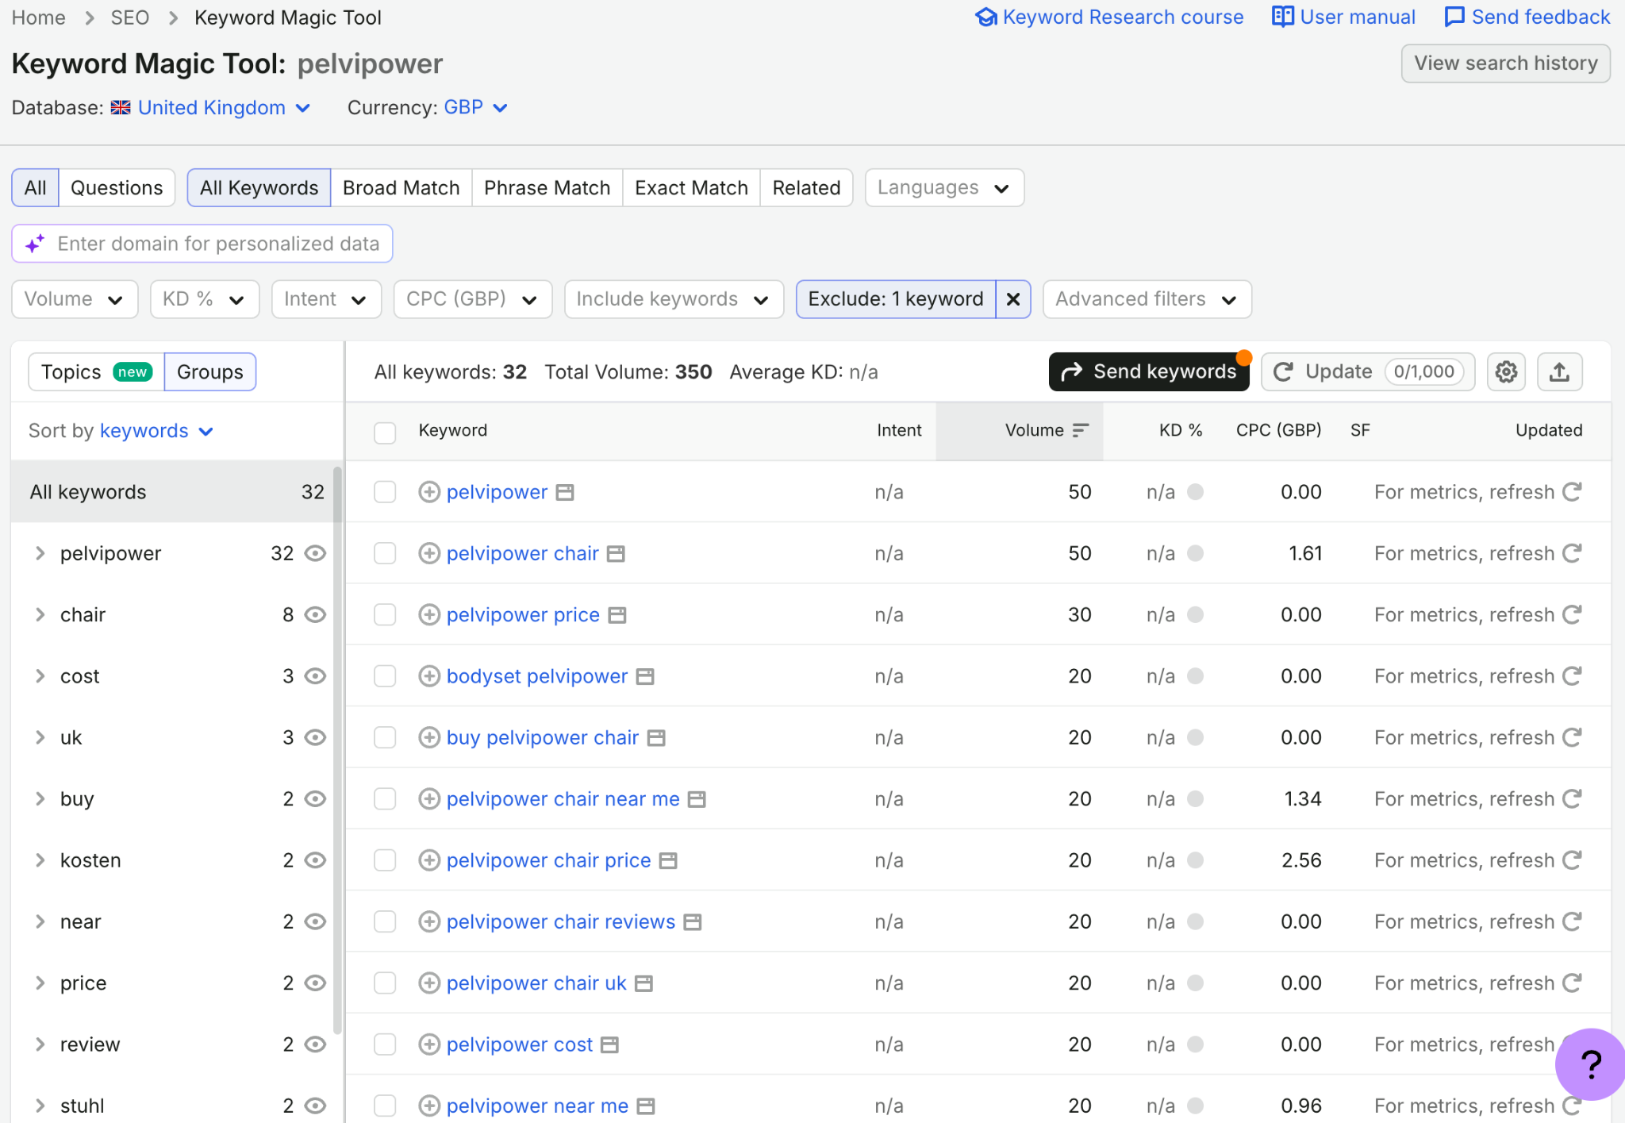Click the Update metrics button

pyautogui.click(x=1368, y=371)
